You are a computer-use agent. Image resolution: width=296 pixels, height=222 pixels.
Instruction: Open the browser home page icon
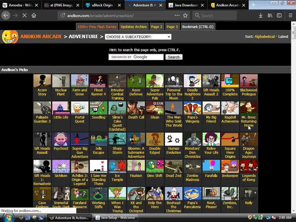(x=34, y=16)
